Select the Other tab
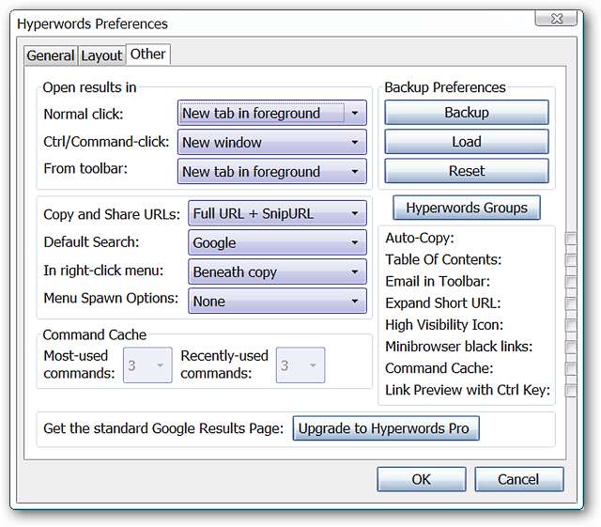This screenshot has height=527, width=601. pos(148,54)
